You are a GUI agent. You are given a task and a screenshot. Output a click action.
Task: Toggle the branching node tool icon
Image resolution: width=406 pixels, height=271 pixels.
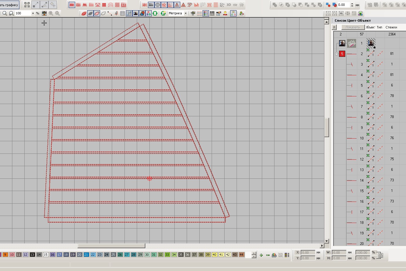(233, 13)
